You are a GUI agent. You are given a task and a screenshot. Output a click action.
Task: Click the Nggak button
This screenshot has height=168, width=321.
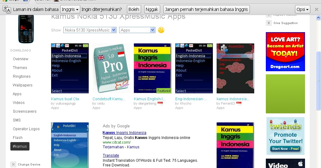(152, 9)
